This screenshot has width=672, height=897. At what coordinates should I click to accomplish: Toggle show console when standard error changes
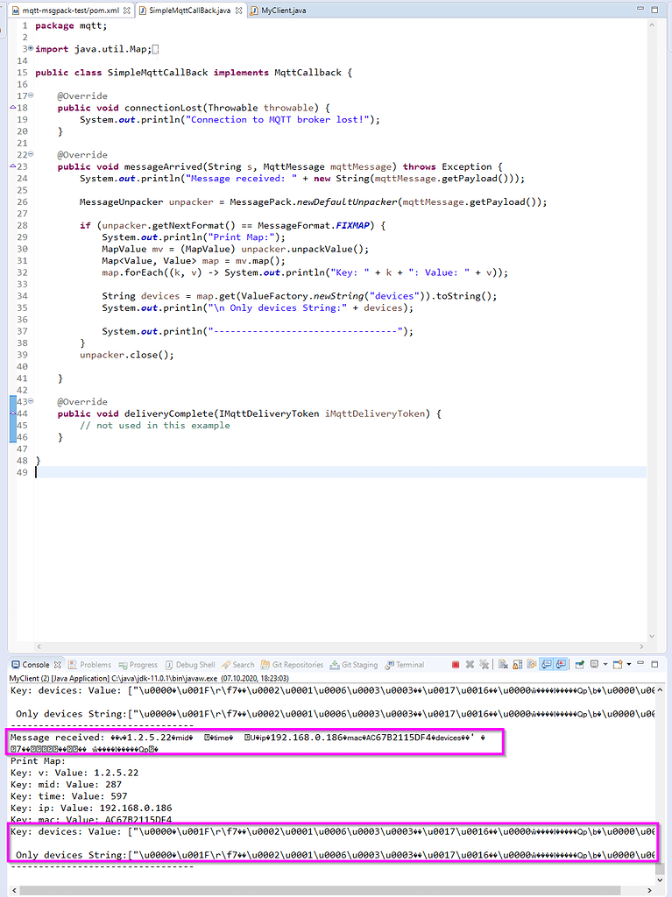(x=561, y=665)
